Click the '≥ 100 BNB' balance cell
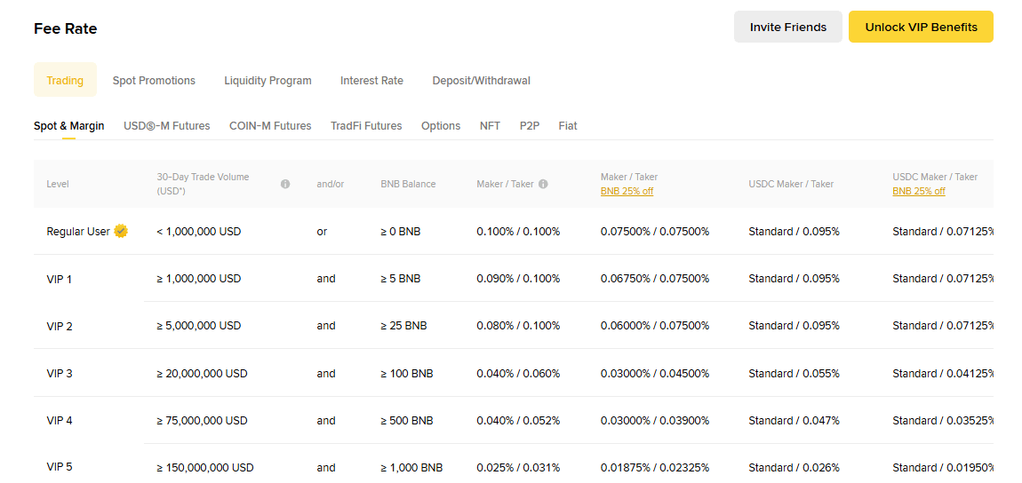The image size is (1022, 483). point(407,374)
